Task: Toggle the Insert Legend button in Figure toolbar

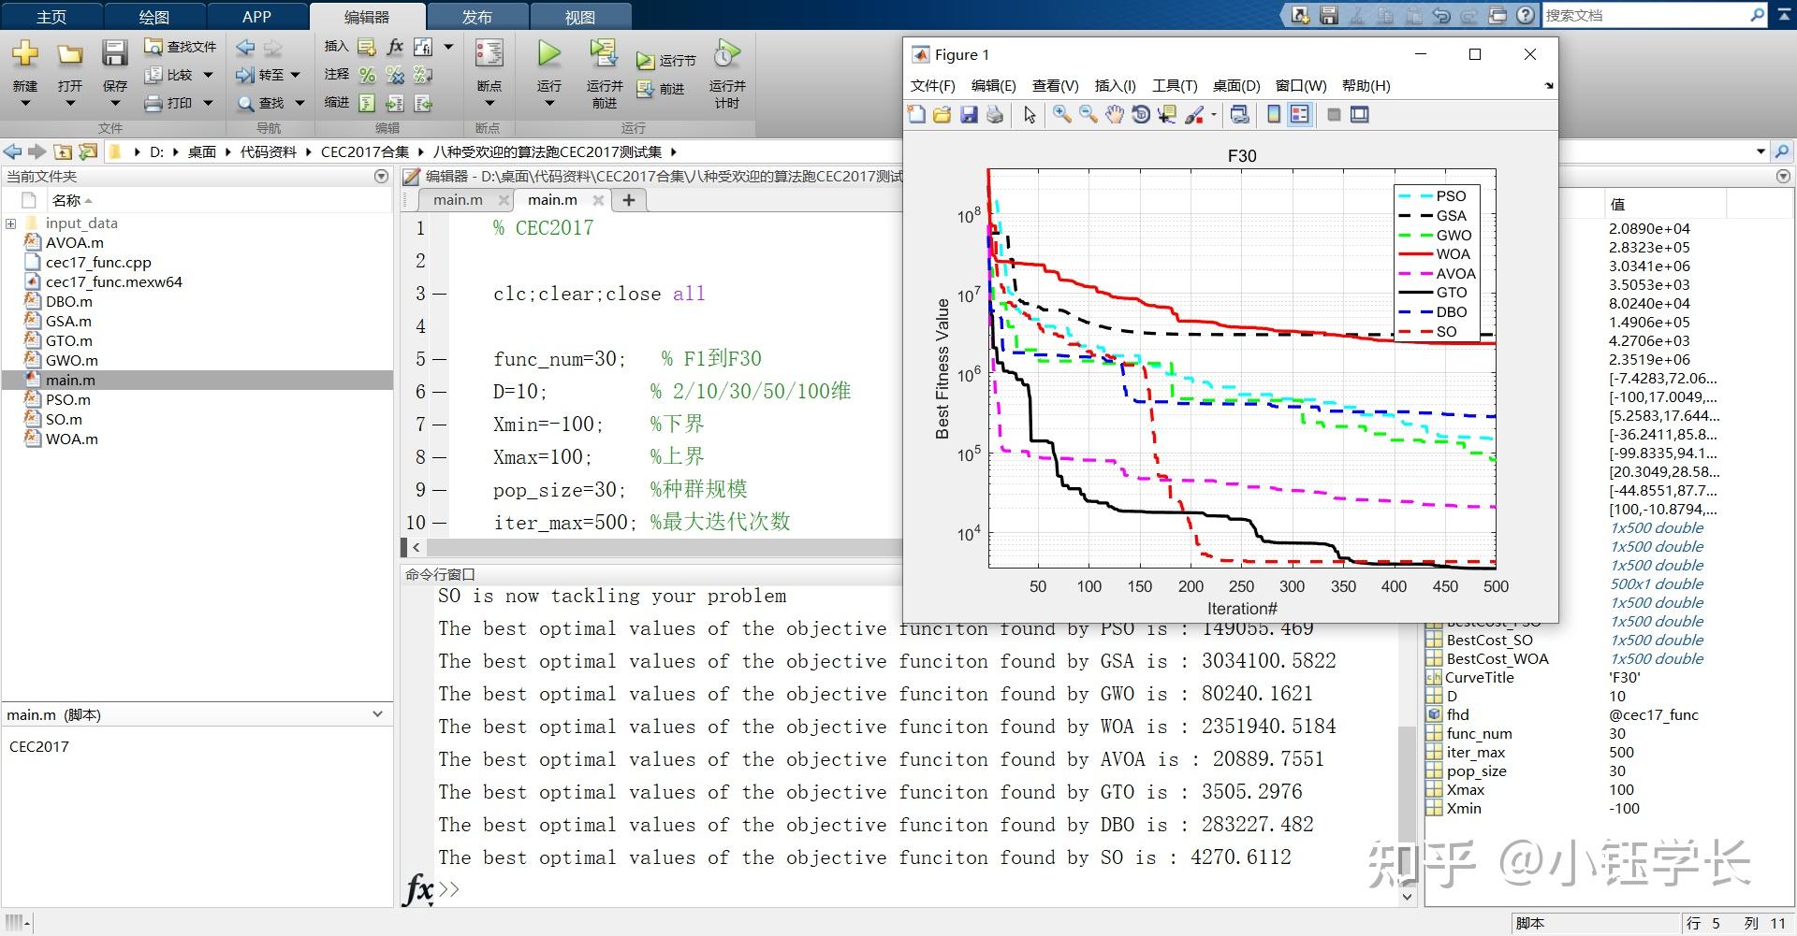Action: coord(1299,114)
